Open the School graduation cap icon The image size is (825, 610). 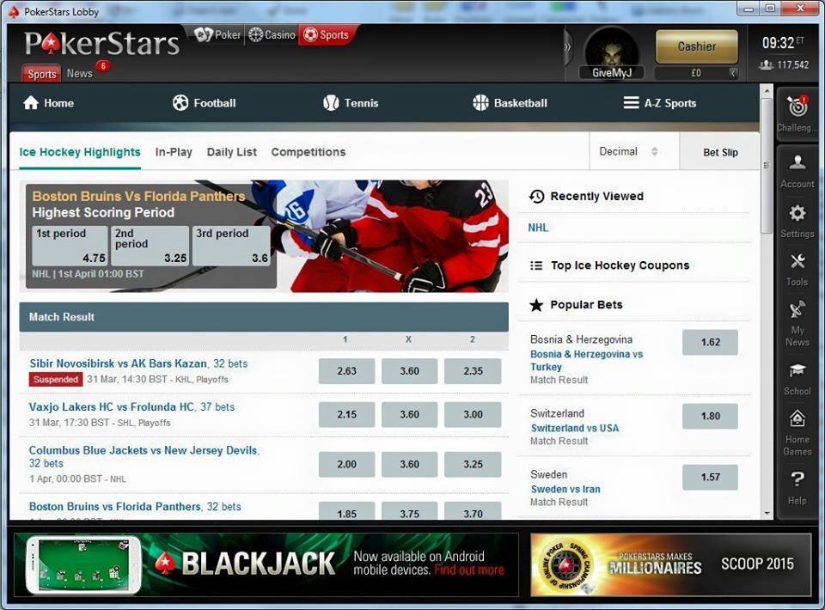797,370
